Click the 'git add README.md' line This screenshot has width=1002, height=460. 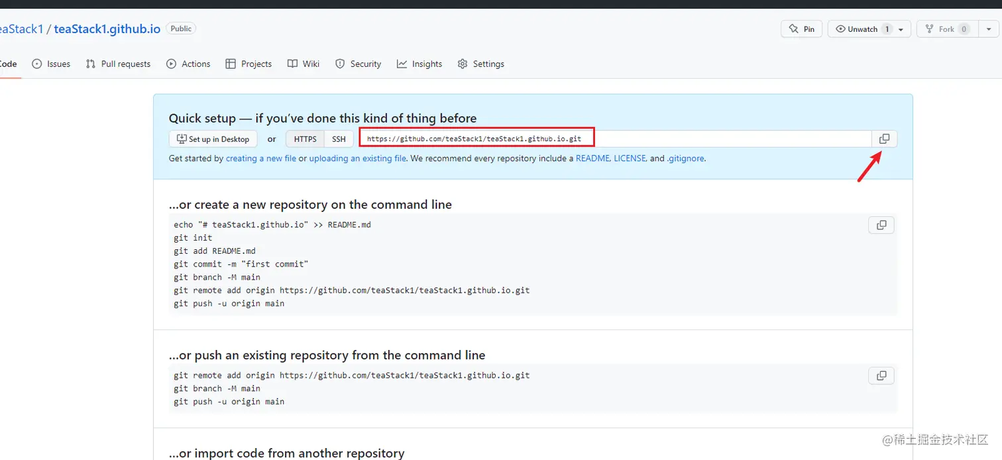tap(215, 251)
